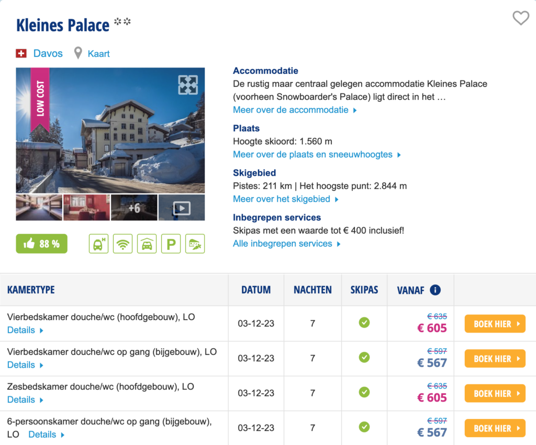
Task: Expand Details for Zesbedskamer hoofdgebouw
Action: point(25,400)
